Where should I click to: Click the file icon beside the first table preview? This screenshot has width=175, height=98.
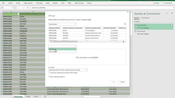[x=125, y=24]
